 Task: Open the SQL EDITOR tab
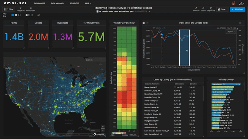(74, 3)
